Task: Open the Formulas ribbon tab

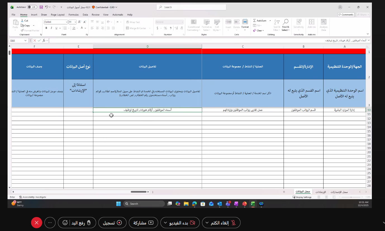Action: tap(73, 15)
